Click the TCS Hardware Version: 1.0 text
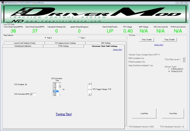This screenshot has width=190, height=131. 172,127
